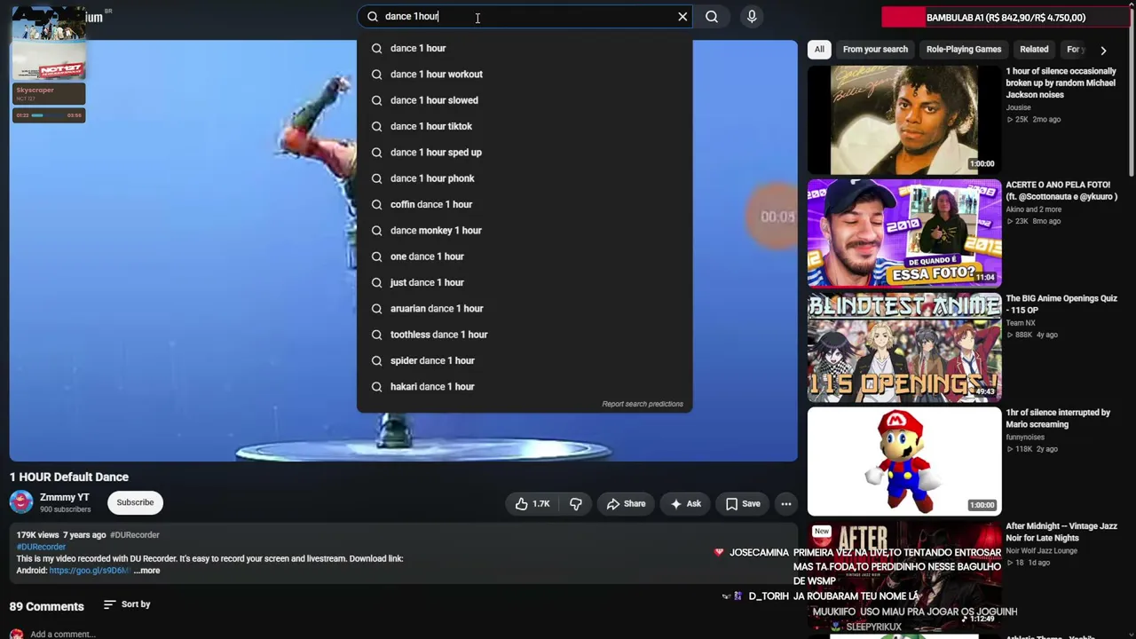Show next filter chips with the right chevron
The image size is (1136, 639).
[1103, 51]
